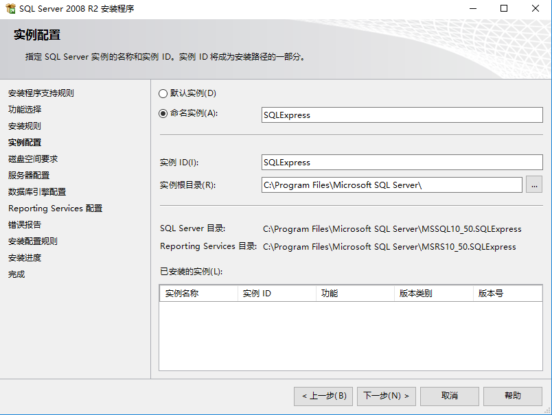Minimize the installer window

[x=473, y=8]
